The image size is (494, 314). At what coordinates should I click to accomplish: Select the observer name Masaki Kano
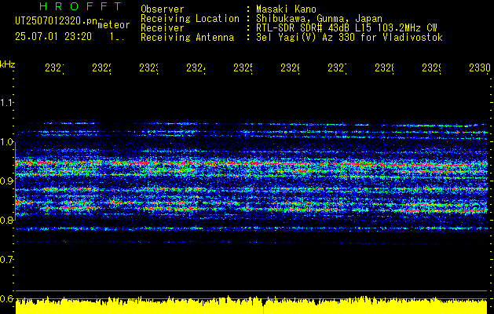tap(286, 9)
